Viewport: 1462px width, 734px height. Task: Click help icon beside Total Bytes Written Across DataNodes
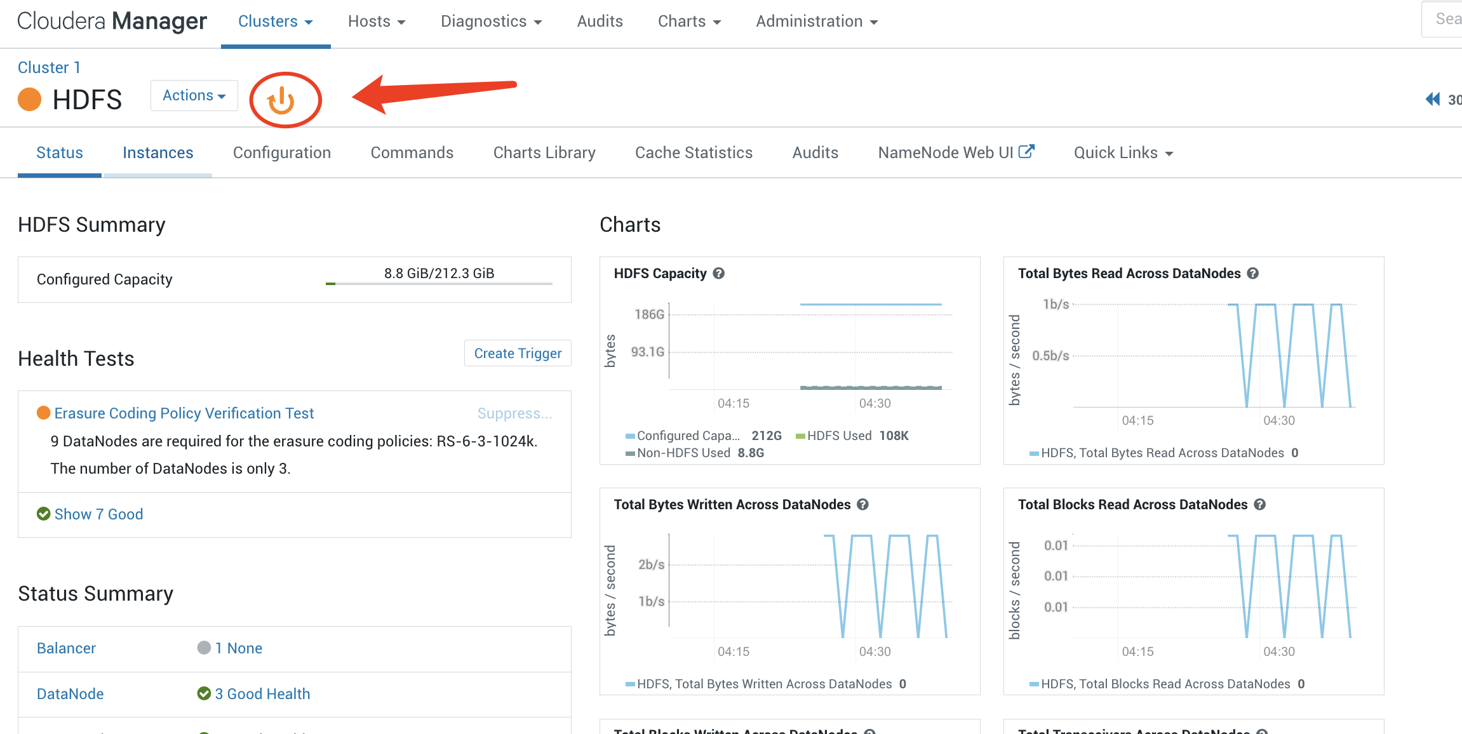pyautogui.click(x=862, y=504)
